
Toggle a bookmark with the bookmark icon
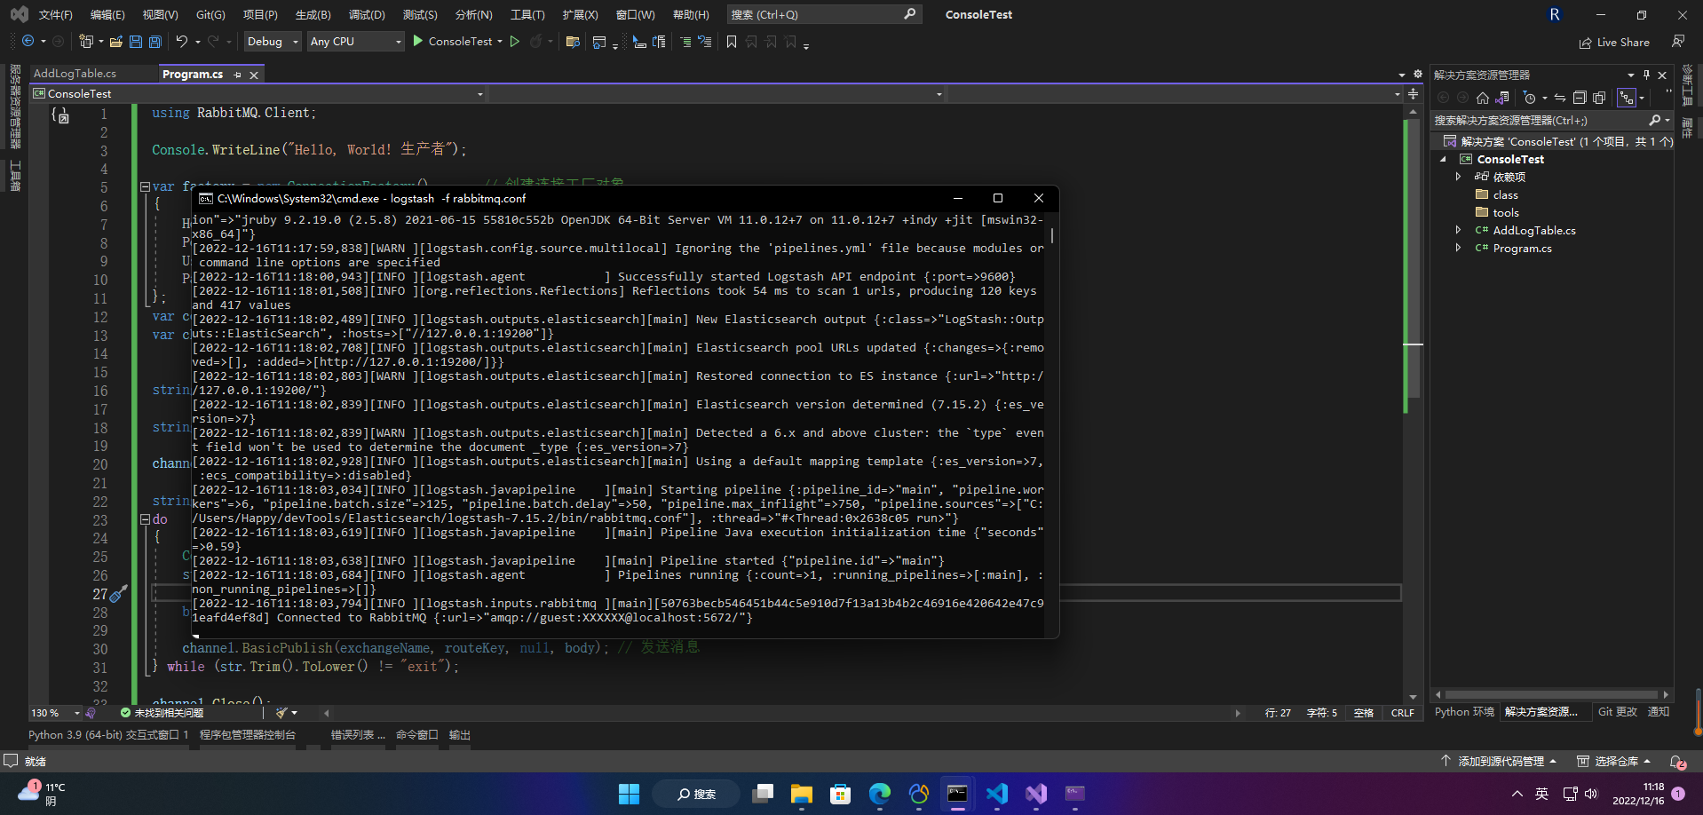coord(732,41)
